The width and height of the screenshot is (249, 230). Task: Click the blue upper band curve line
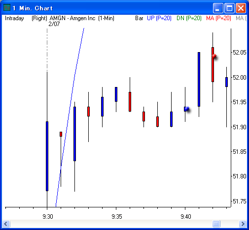pos(70,117)
